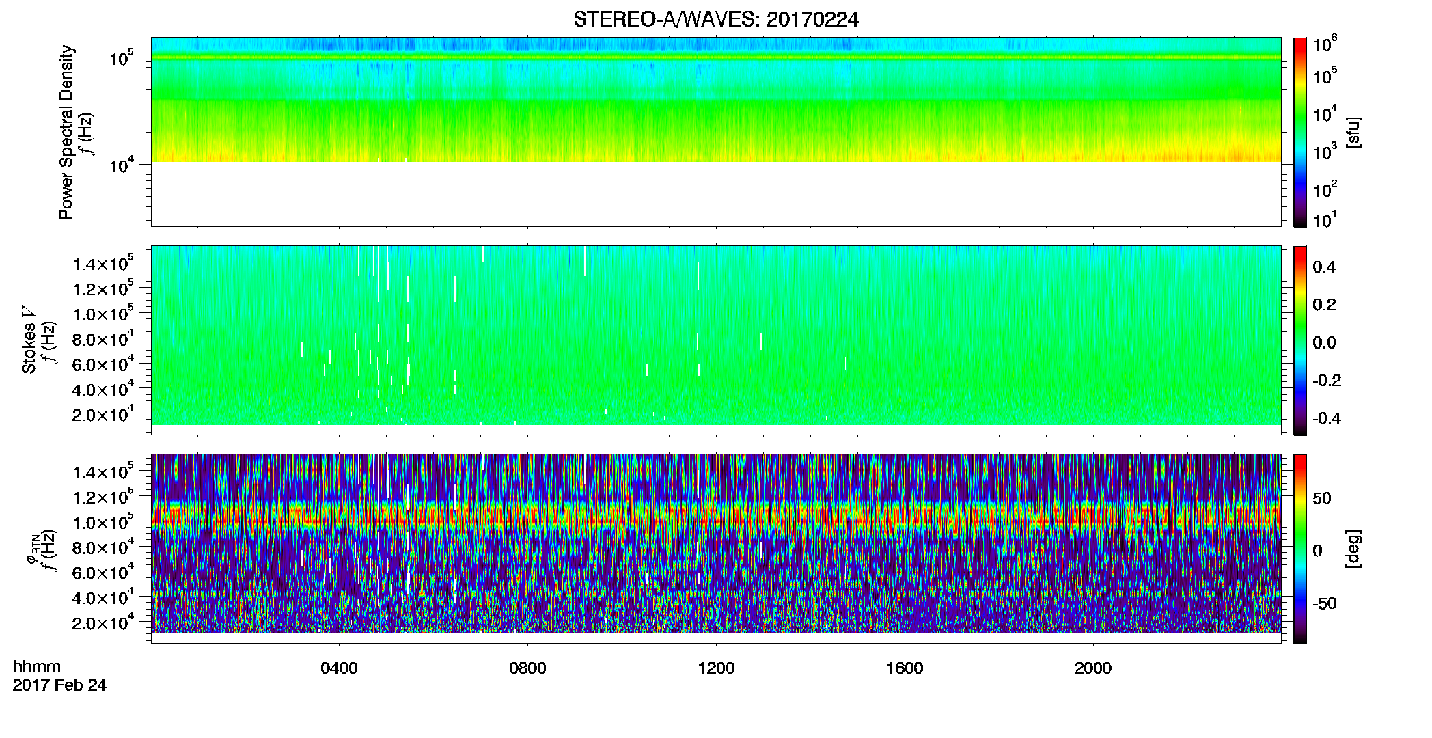Screen dimensions: 1432x738
Task: Select the 2000 time axis label
Action: pos(1093,668)
